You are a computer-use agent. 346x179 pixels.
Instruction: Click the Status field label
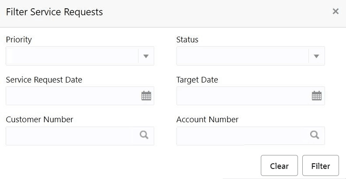click(187, 40)
